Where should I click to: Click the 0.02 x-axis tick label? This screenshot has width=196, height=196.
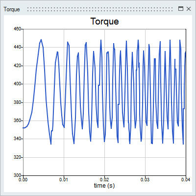(x=104, y=180)
